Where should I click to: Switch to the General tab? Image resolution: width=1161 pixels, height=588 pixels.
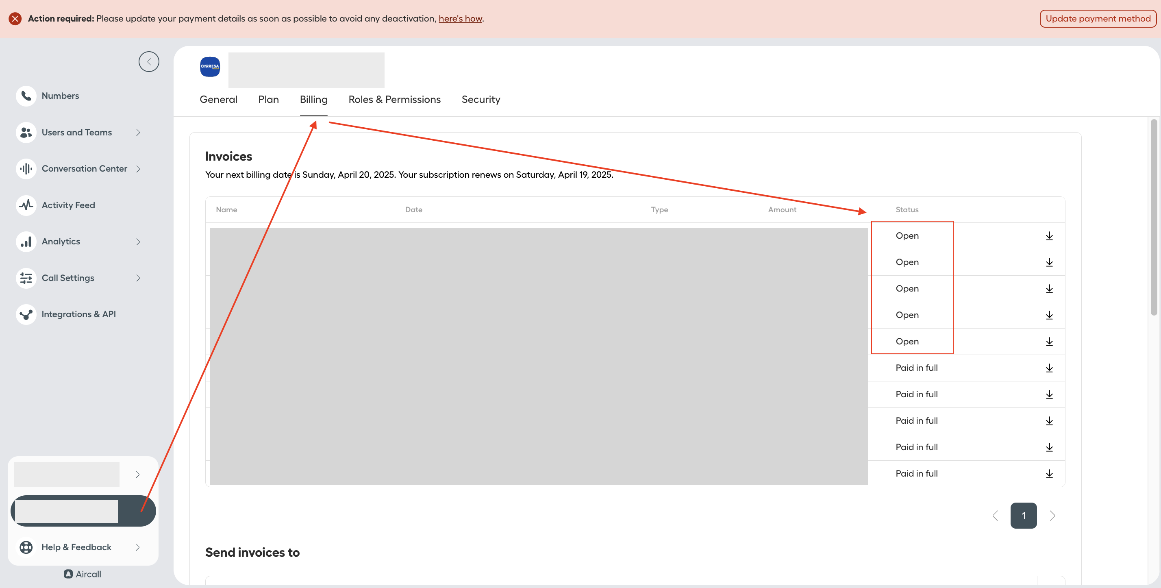[219, 100]
